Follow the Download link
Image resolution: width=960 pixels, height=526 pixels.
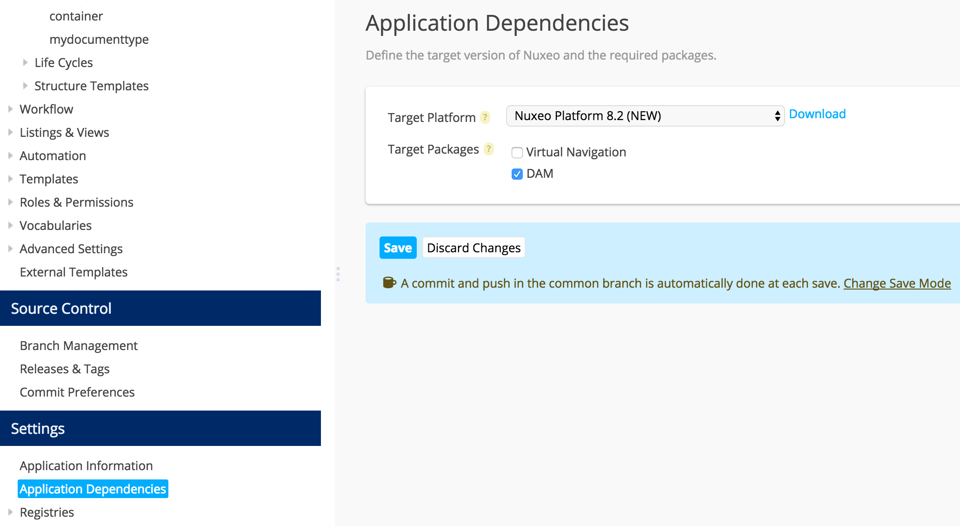pyautogui.click(x=817, y=114)
